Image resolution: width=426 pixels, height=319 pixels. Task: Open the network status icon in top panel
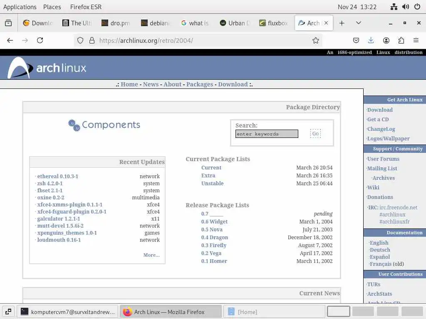[x=394, y=7]
